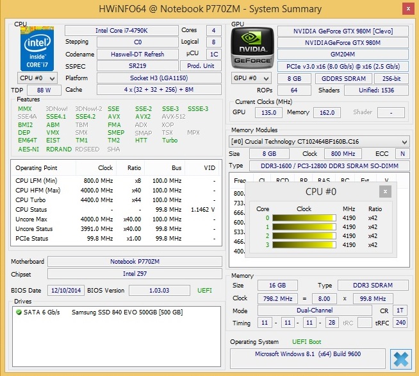The width and height of the screenshot is (419, 376).
Task: Select the Uncore Status row
Action: [116, 229]
